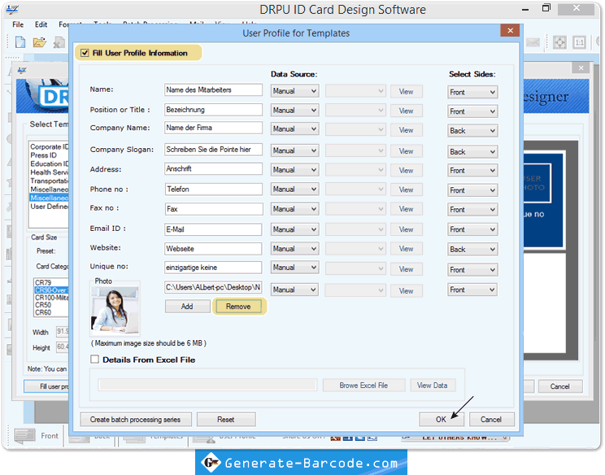Click Cancel button in User Profile dialog
Image resolution: width=605 pixels, height=475 pixels.
[x=491, y=420]
